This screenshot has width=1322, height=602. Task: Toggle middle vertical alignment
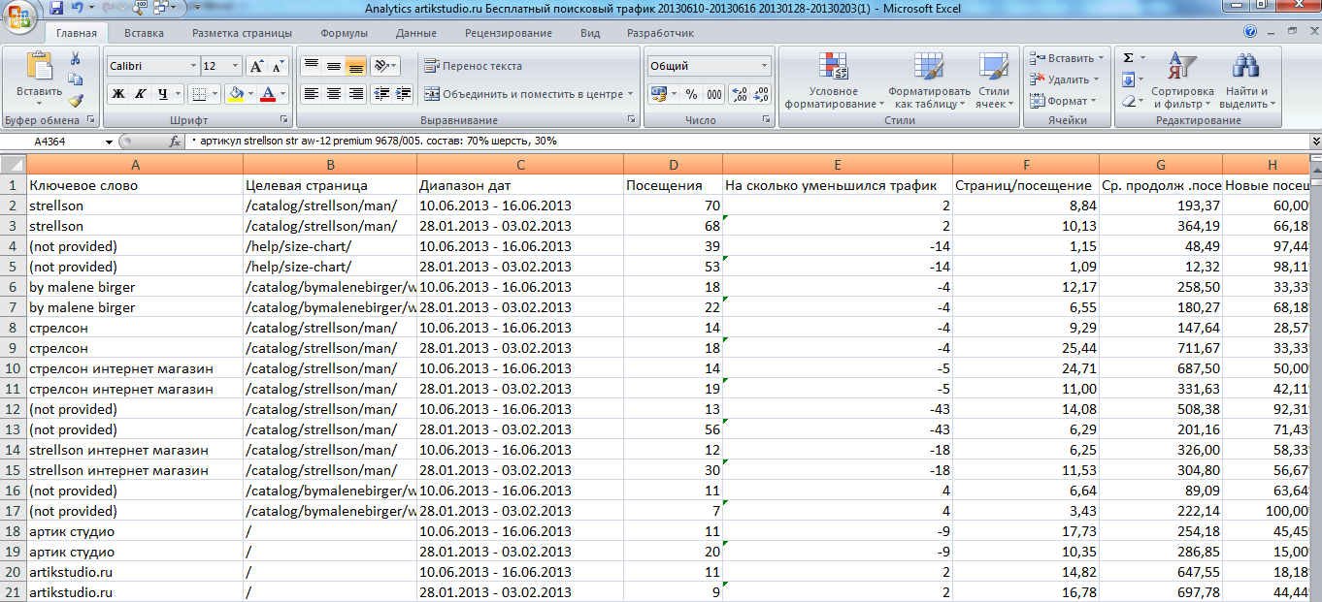333,66
